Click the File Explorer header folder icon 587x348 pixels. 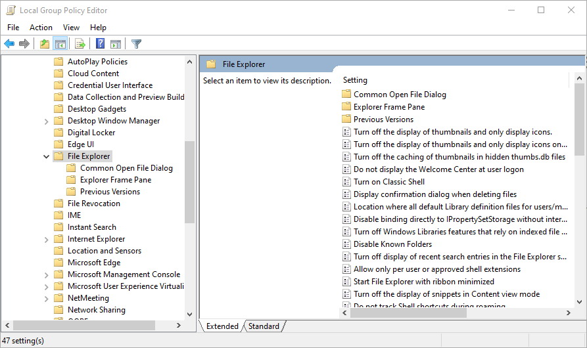point(211,64)
